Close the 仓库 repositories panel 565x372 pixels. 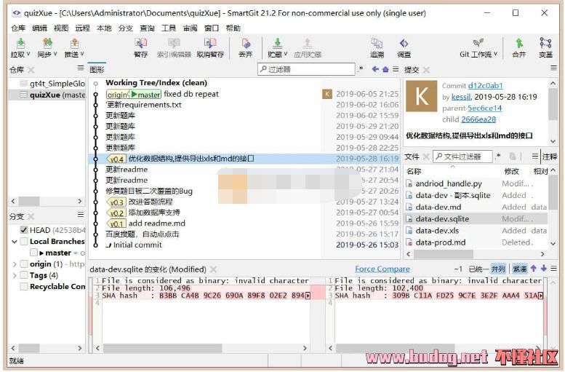[31, 70]
